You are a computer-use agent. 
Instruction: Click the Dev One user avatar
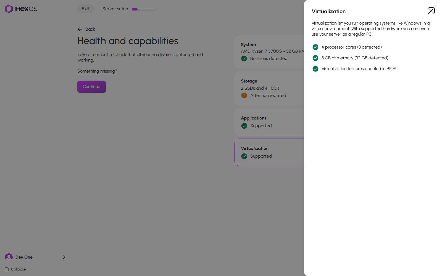[9, 257]
